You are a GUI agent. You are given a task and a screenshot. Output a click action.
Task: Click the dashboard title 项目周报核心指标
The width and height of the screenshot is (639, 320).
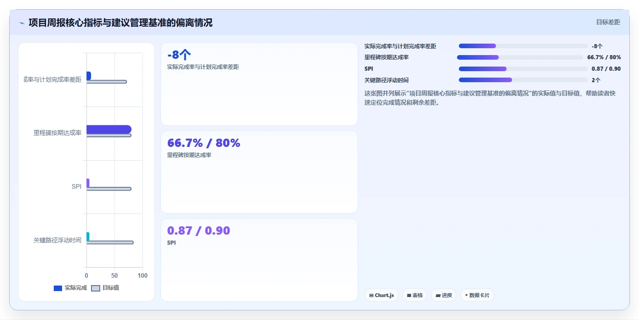(x=120, y=22)
